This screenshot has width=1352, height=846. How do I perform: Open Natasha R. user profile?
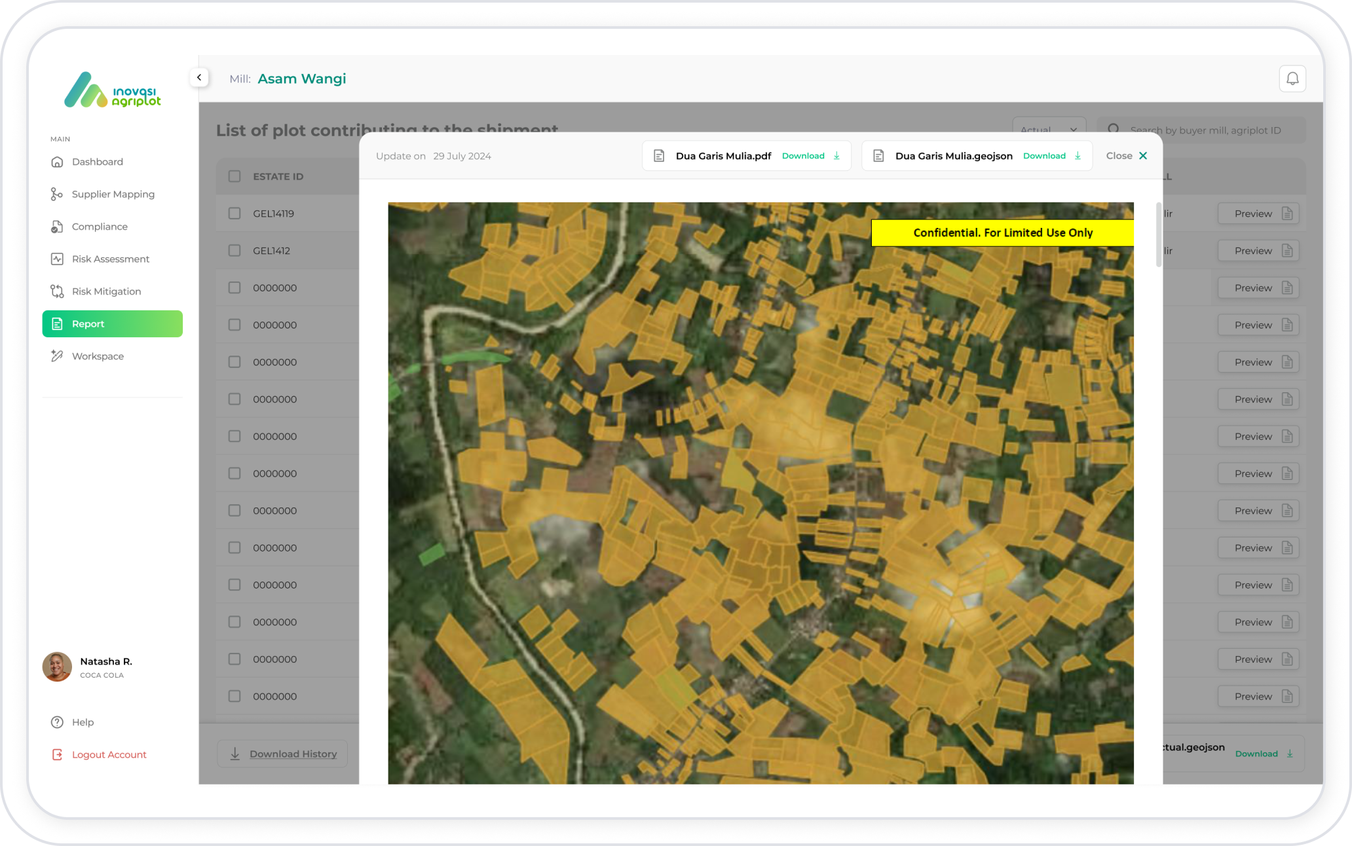[x=88, y=667]
